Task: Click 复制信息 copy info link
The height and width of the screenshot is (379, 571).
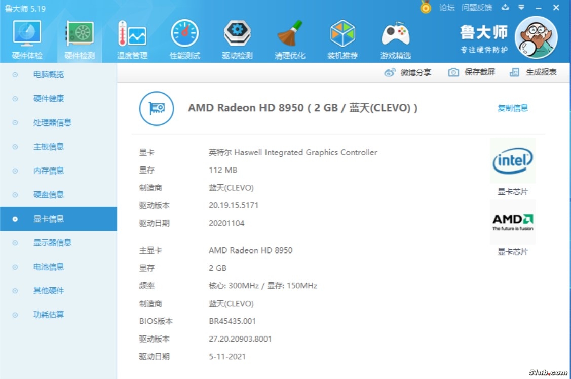Action: pyautogui.click(x=513, y=108)
